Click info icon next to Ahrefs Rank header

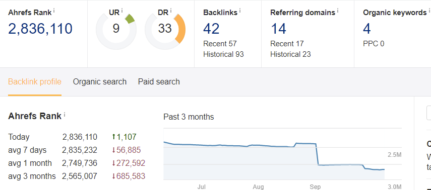(x=54, y=11)
